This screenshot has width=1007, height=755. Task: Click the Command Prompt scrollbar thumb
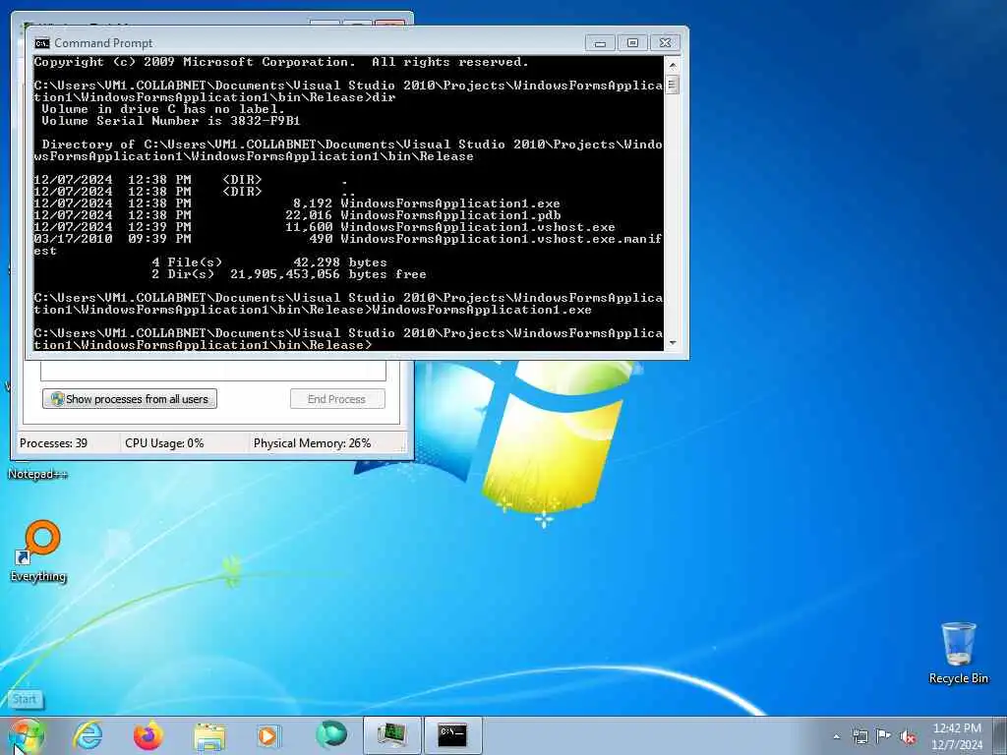coord(673,85)
